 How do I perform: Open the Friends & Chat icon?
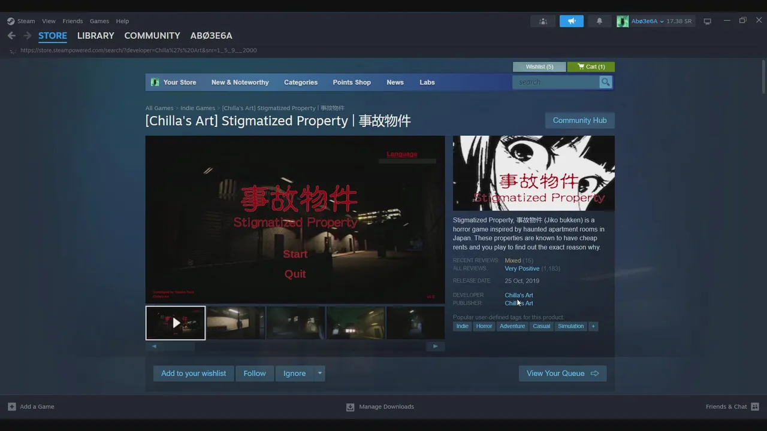[x=754, y=406]
